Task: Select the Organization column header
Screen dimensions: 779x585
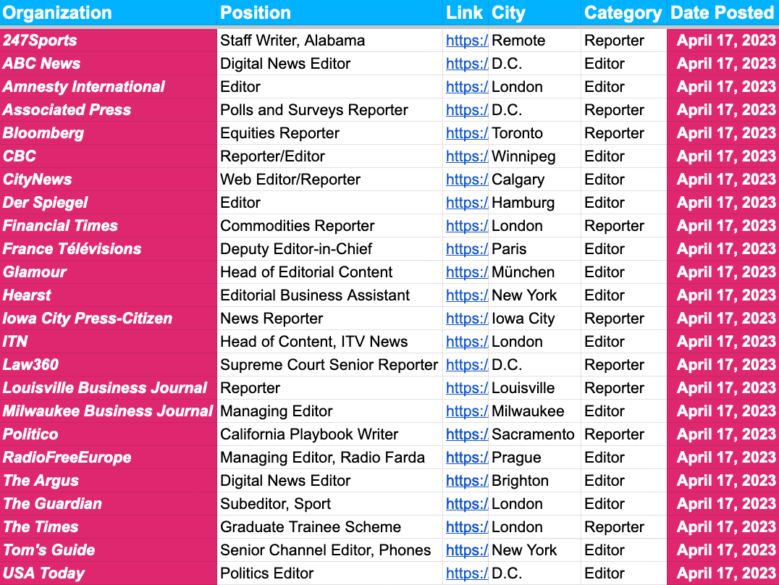Action: [x=58, y=13]
